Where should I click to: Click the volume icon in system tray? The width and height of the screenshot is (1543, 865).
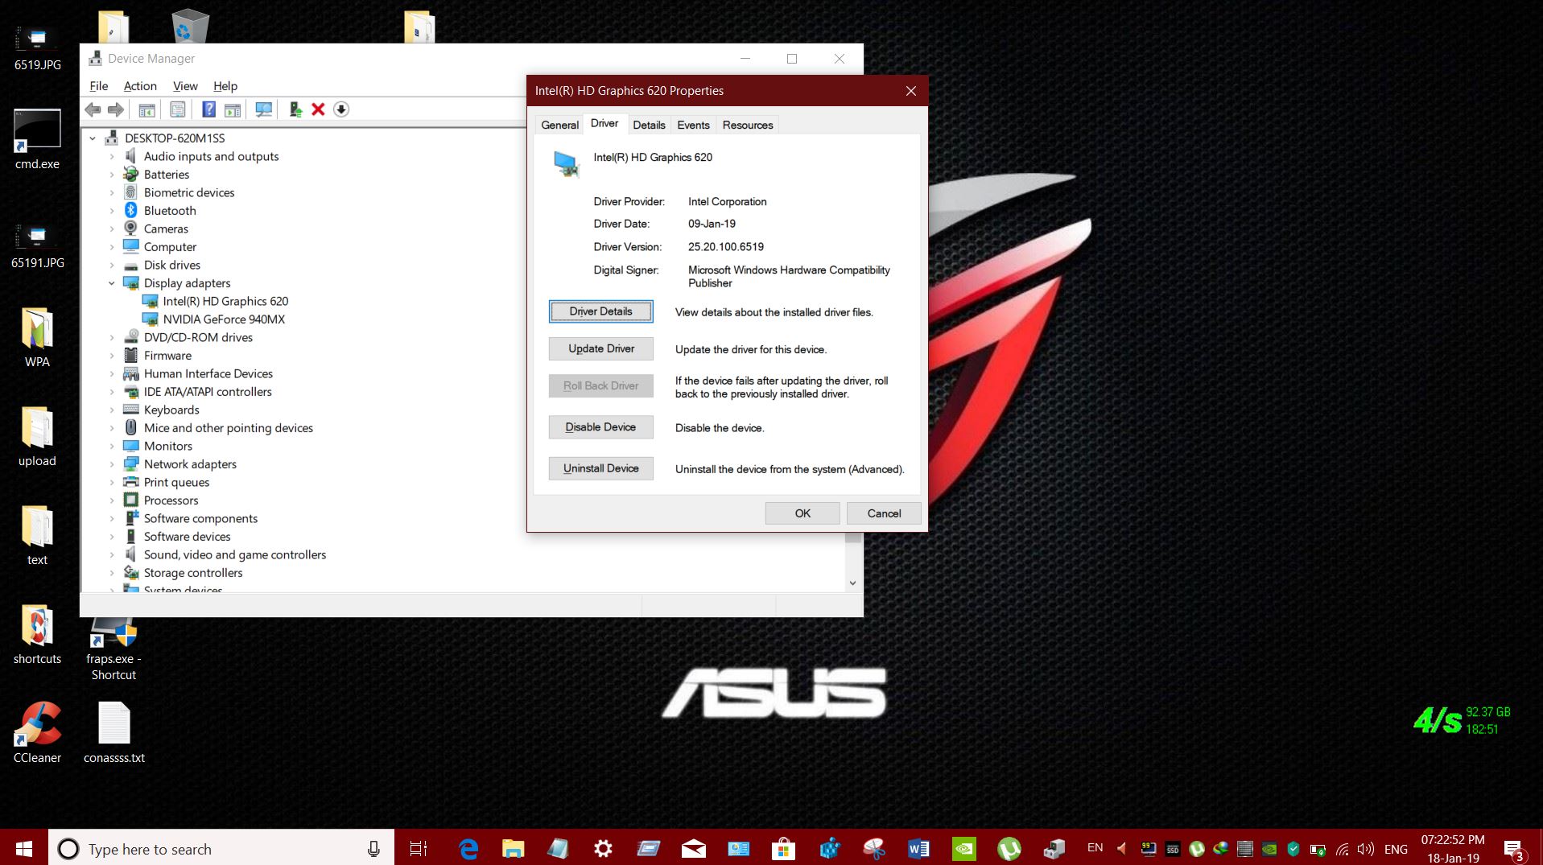click(x=1366, y=849)
